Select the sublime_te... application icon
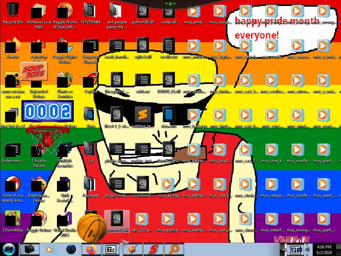The image size is (341, 256). (x=143, y=117)
